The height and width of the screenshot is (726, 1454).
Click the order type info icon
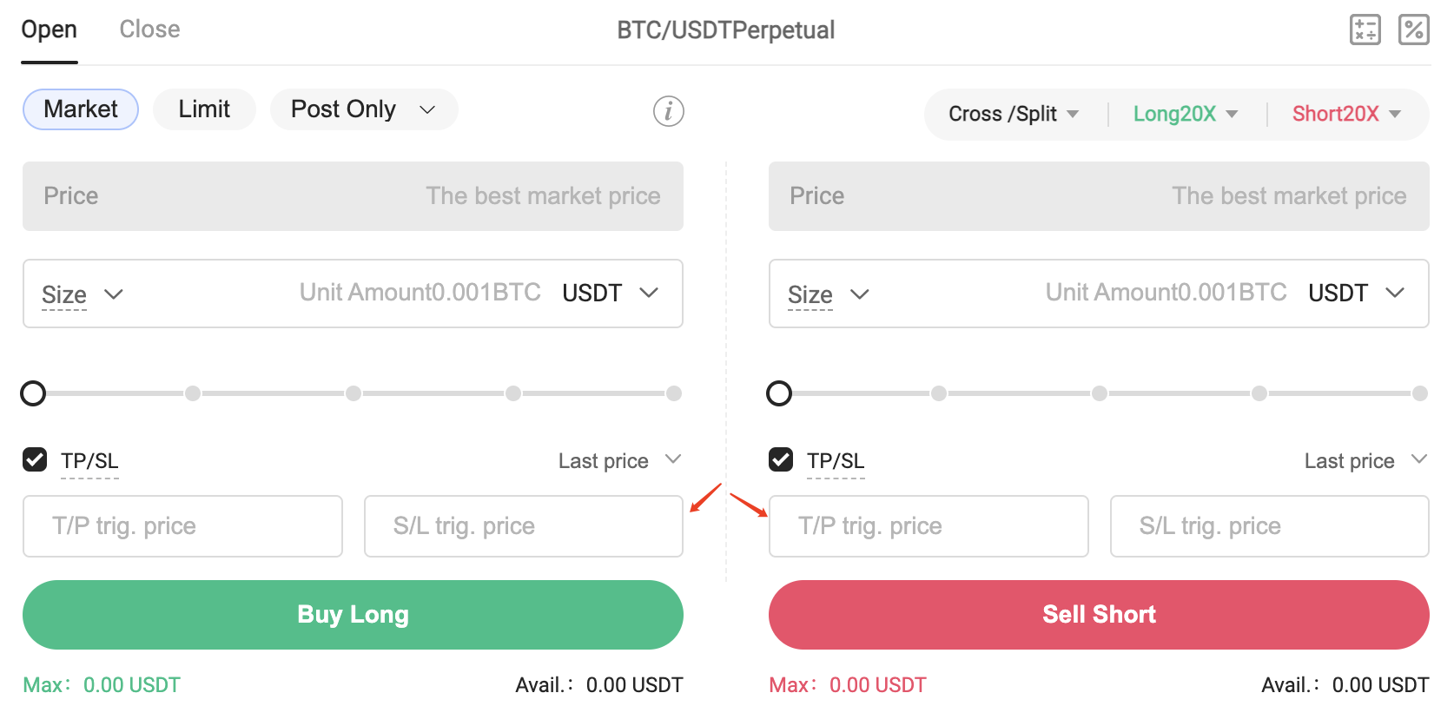tap(669, 111)
